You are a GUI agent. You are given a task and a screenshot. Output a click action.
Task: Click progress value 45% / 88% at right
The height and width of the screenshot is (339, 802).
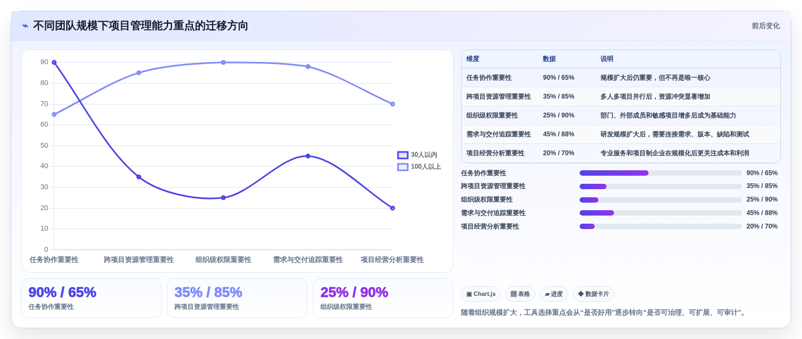click(x=762, y=213)
